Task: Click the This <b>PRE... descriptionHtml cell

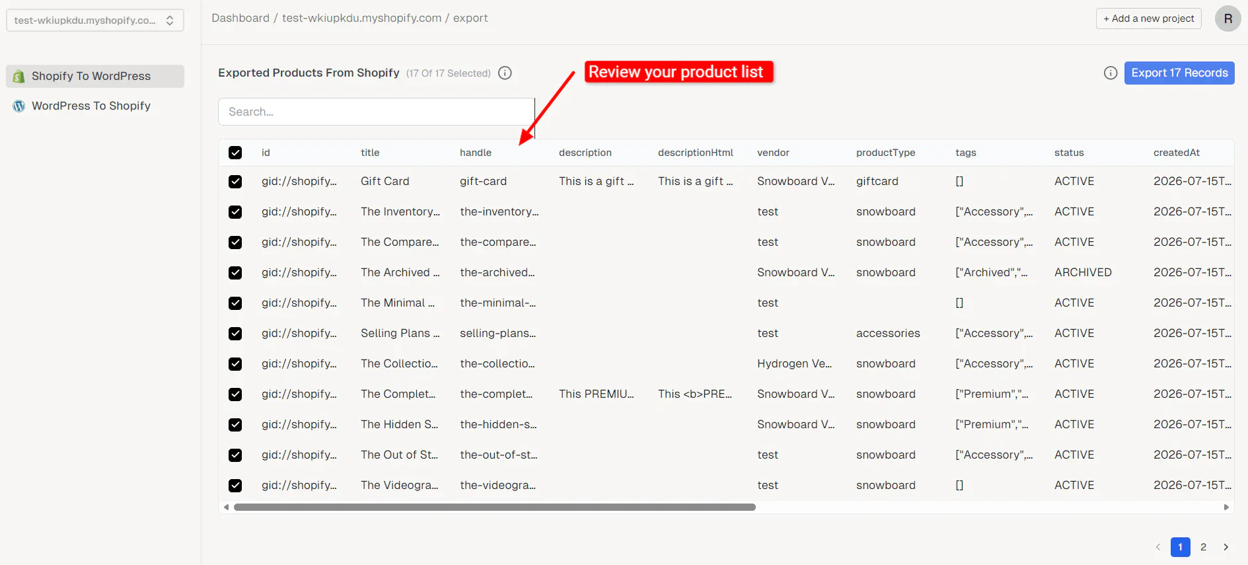Action: [695, 394]
